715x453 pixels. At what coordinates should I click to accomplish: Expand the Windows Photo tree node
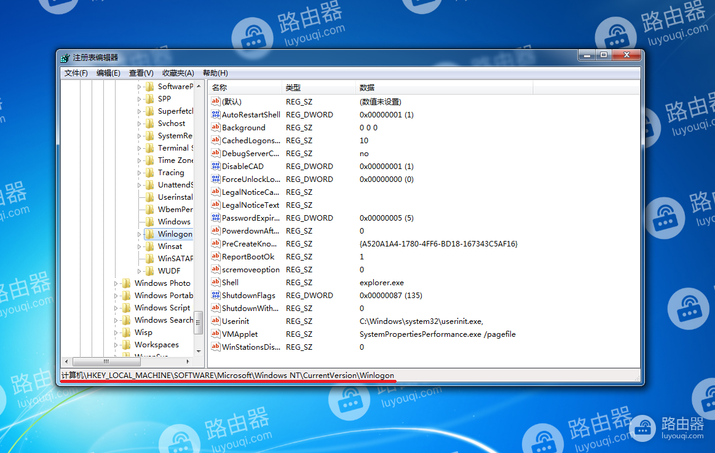pyautogui.click(x=116, y=283)
